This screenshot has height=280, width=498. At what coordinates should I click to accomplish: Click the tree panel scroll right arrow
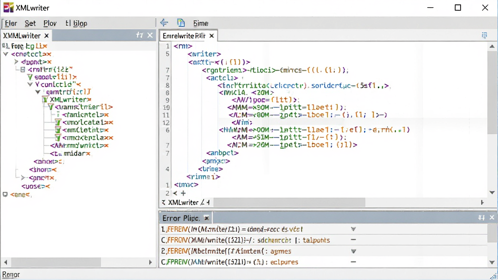pyautogui.click(x=151, y=262)
